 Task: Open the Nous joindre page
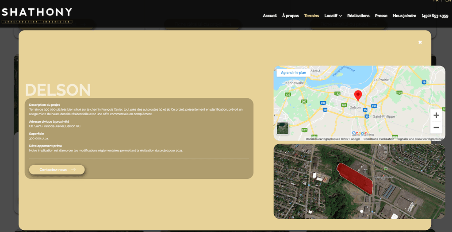(404, 16)
